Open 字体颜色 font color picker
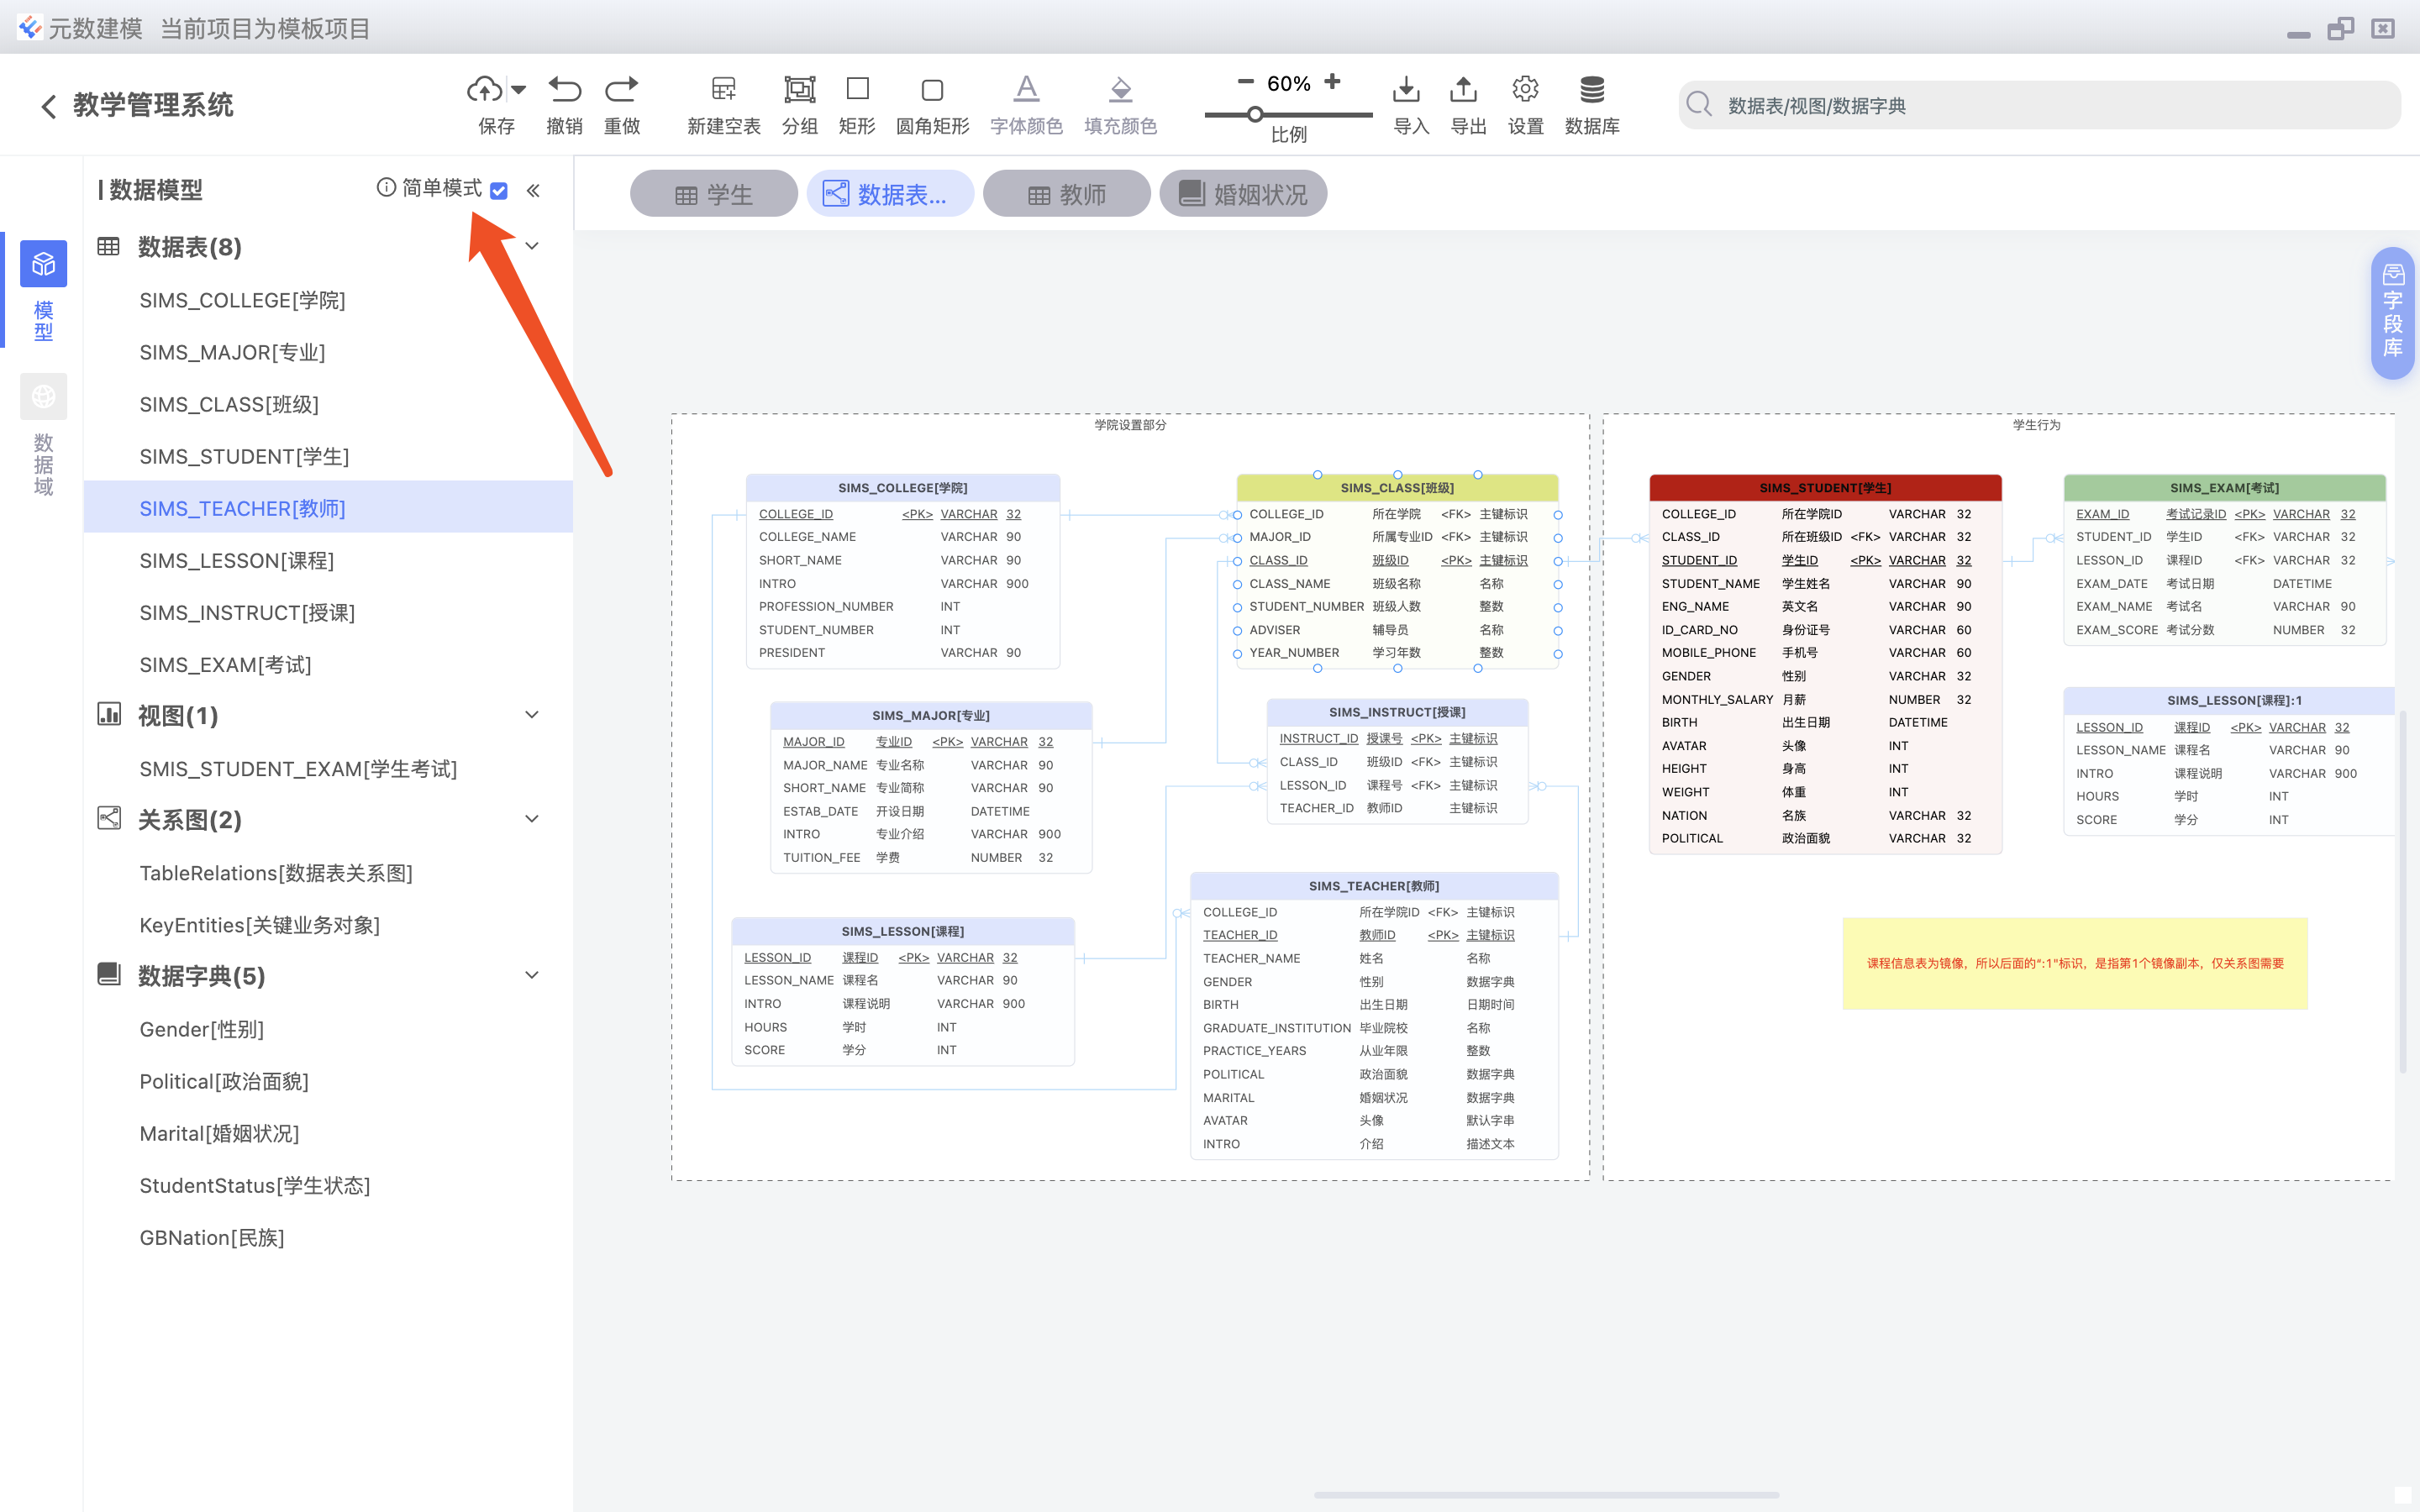 (x=1026, y=104)
